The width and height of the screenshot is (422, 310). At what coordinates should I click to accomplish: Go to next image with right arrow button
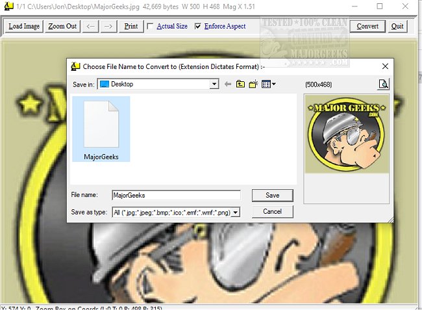click(x=108, y=27)
